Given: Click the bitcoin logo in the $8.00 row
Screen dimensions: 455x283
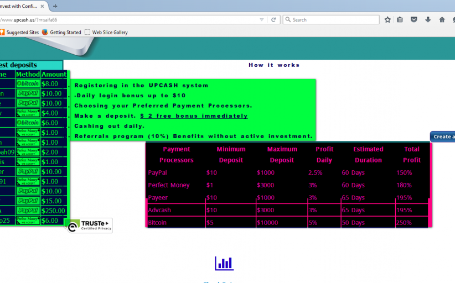Looking at the screenshot, I should coord(28,83).
